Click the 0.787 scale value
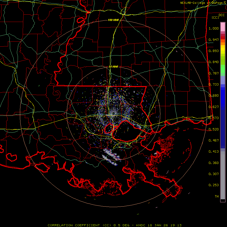Viewport: 227px width, 227px height. pos(214,73)
